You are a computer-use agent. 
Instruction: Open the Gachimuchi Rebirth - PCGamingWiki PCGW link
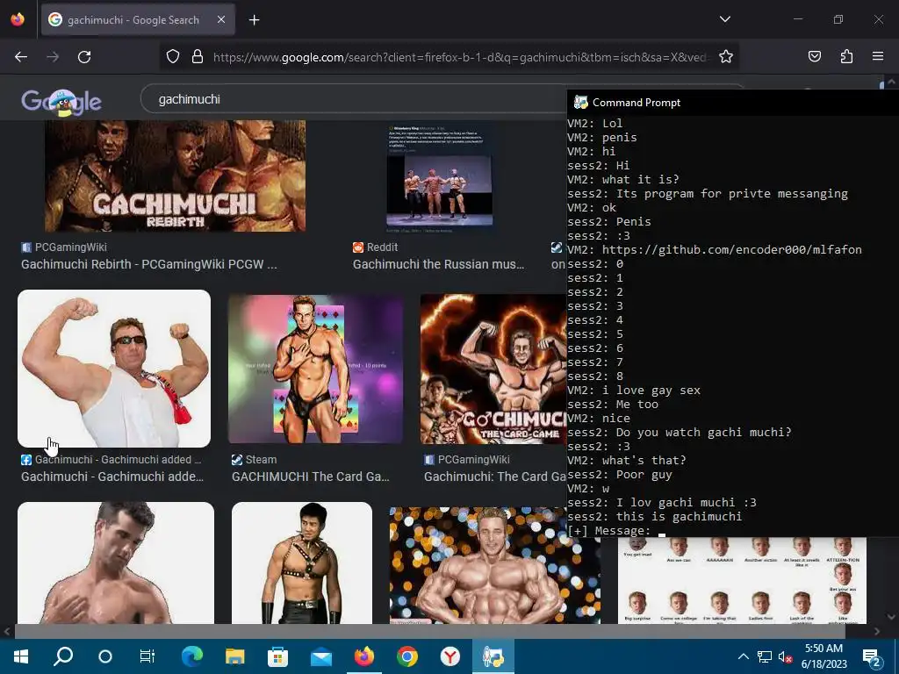pos(149,264)
